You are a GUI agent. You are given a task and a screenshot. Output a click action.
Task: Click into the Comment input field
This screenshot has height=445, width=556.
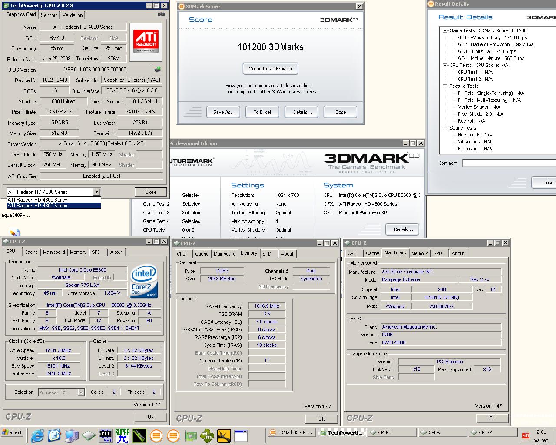tap(509, 163)
